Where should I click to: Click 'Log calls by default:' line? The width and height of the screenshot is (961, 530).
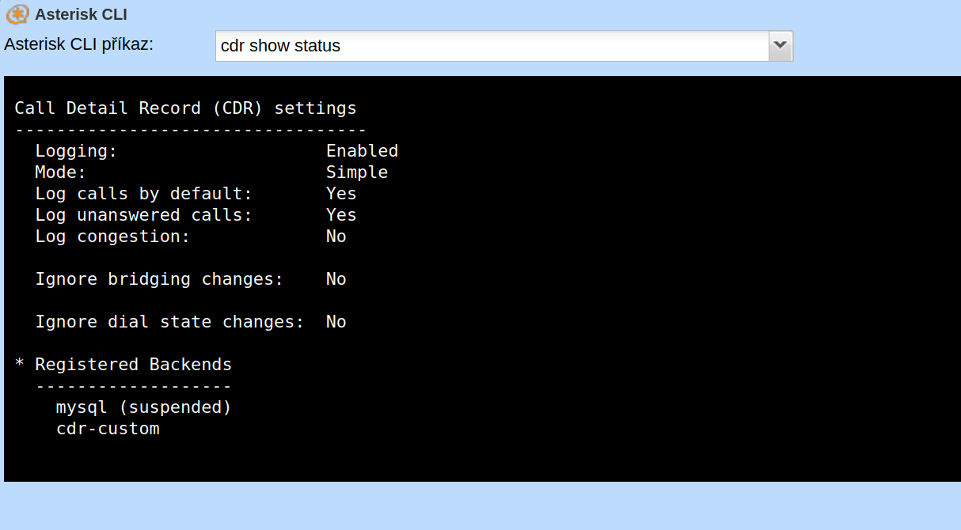click(144, 194)
